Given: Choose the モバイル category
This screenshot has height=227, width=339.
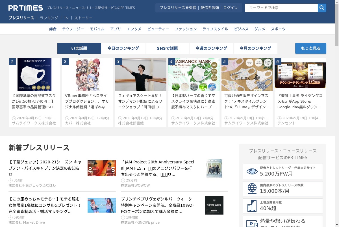Looking at the screenshot, I should [97, 29].
